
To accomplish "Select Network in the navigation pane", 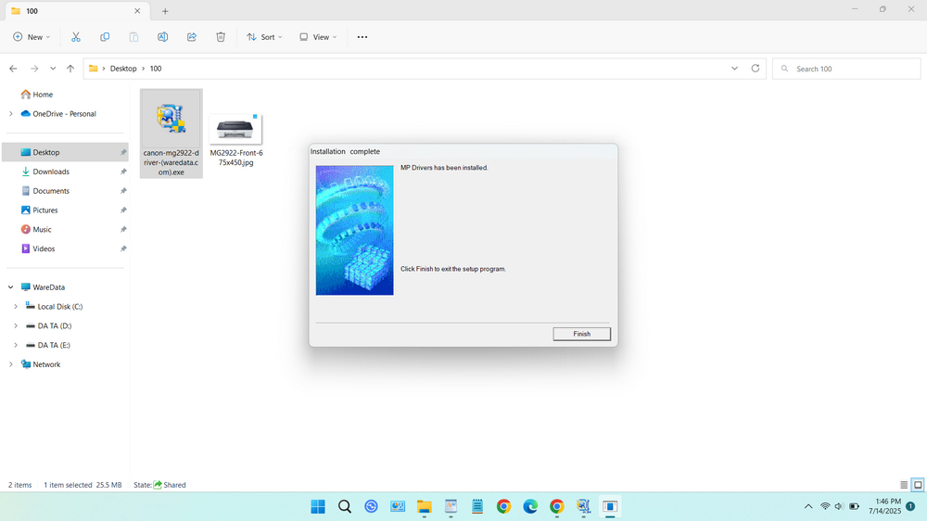I will pyautogui.click(x=46, y=364).
